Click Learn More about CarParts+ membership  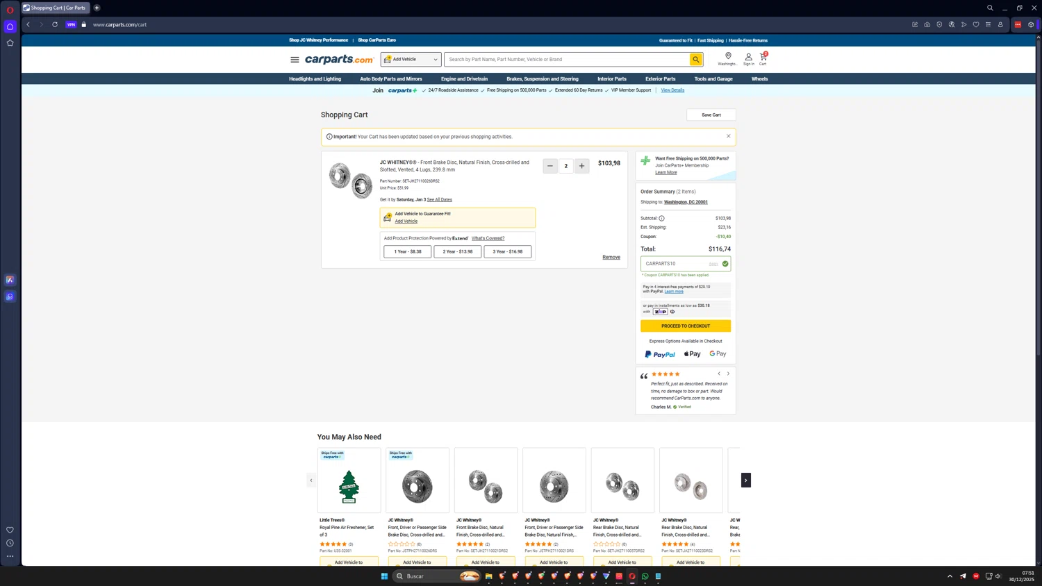click(x=665, y=173)
